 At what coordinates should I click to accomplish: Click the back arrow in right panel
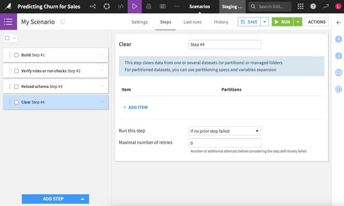pos(338,23)
